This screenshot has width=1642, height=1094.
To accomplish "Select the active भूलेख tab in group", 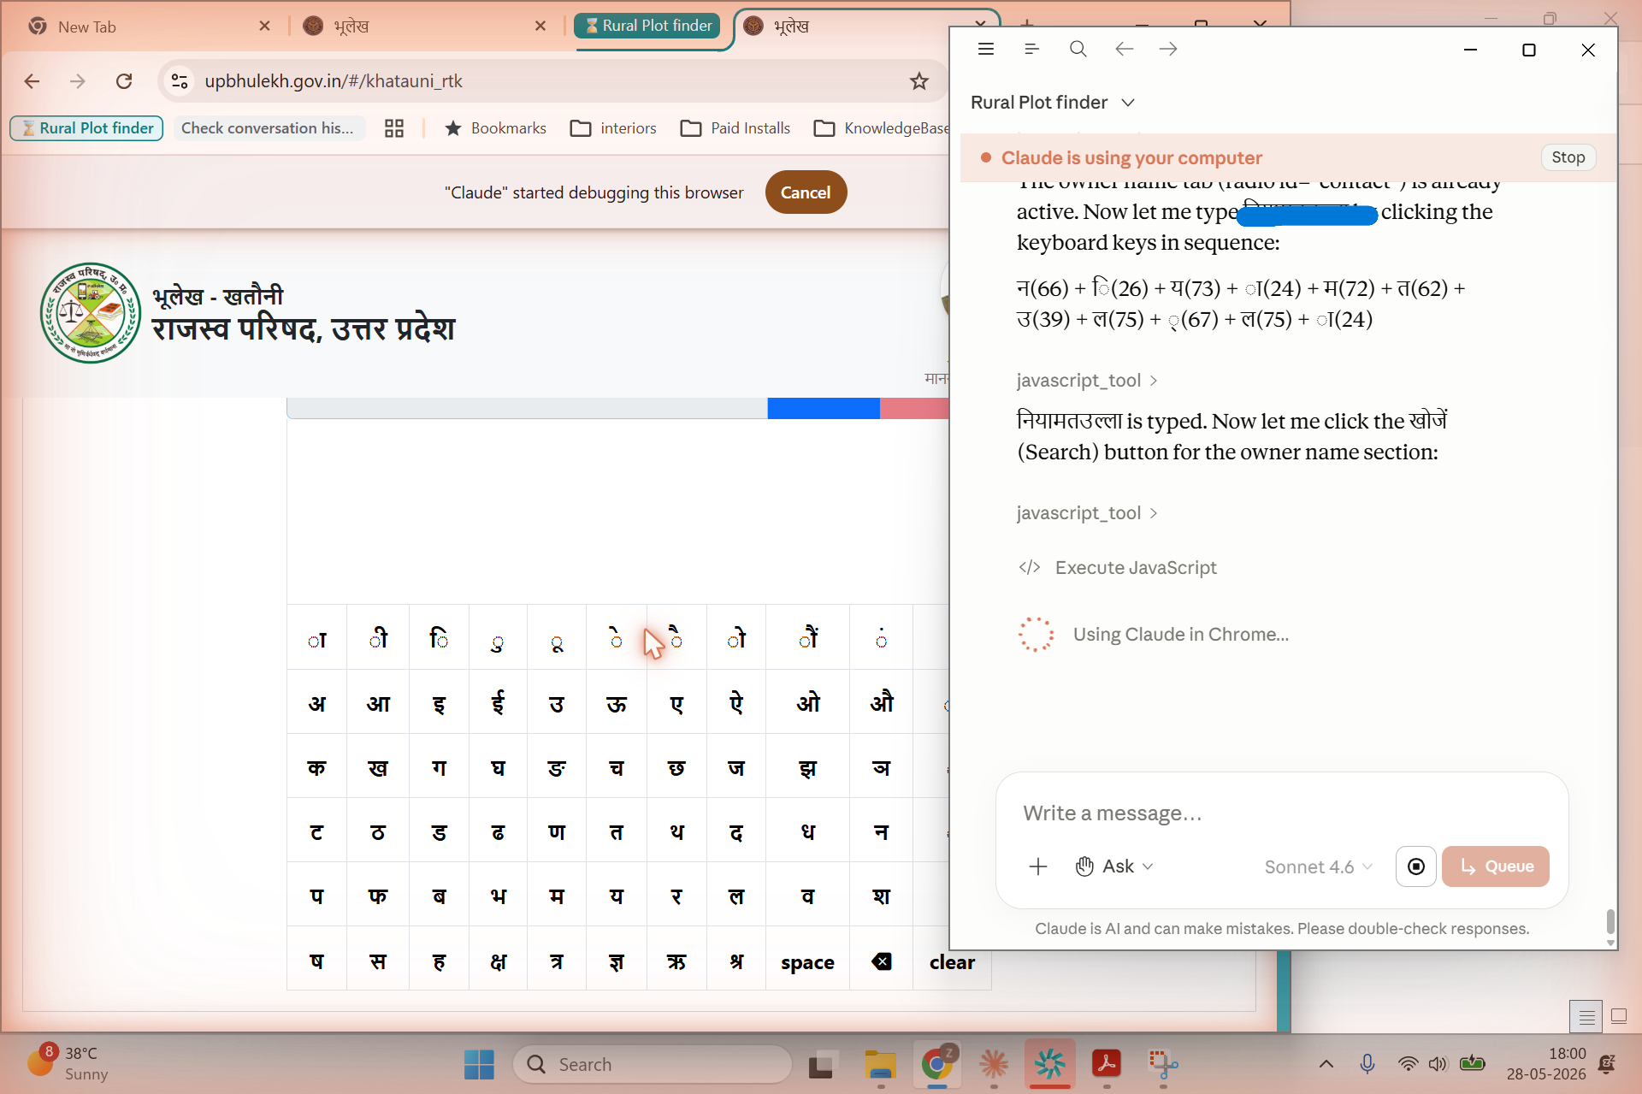I will tap(792, 27).
